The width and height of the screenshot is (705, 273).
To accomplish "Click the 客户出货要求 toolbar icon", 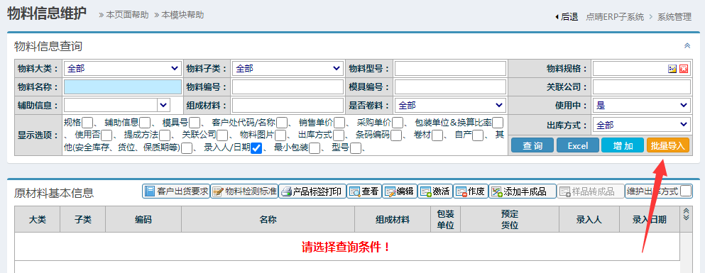I will coord(176,191).
